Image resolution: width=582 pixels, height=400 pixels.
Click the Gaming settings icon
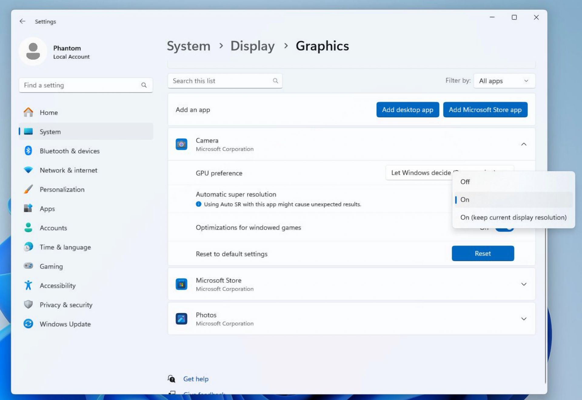(x=29, y=266)
